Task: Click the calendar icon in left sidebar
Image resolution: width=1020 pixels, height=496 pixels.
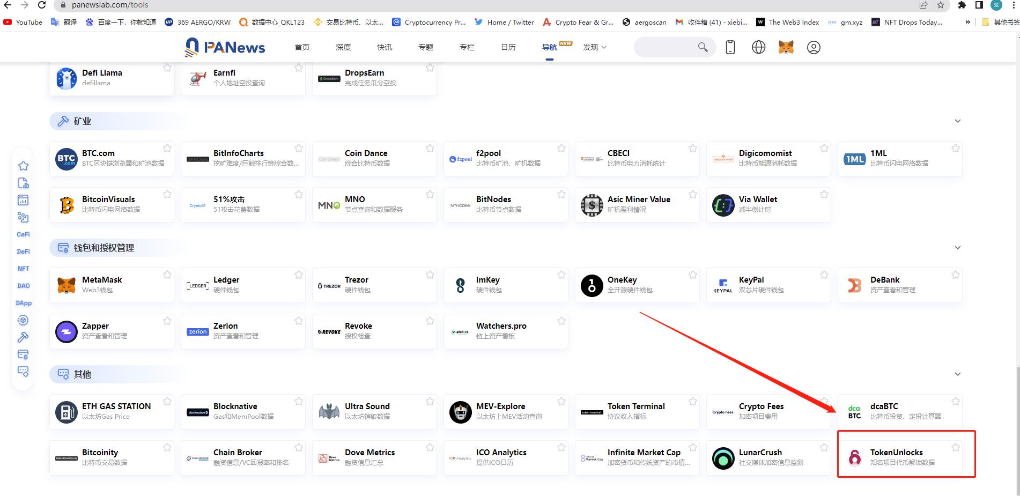Action: click(x=23, y=200)
